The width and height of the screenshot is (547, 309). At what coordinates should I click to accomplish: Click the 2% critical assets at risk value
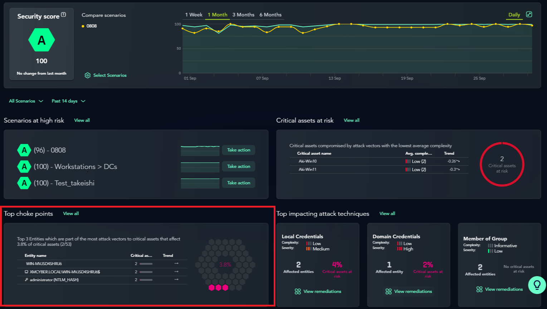point(428,265)
